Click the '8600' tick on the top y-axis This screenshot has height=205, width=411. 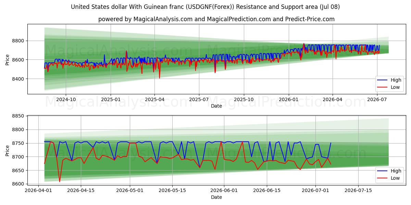(x=18, y=60)
